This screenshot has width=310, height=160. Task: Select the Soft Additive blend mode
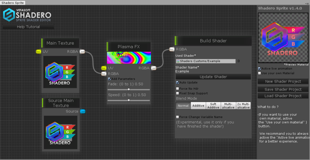click(213, 106)
